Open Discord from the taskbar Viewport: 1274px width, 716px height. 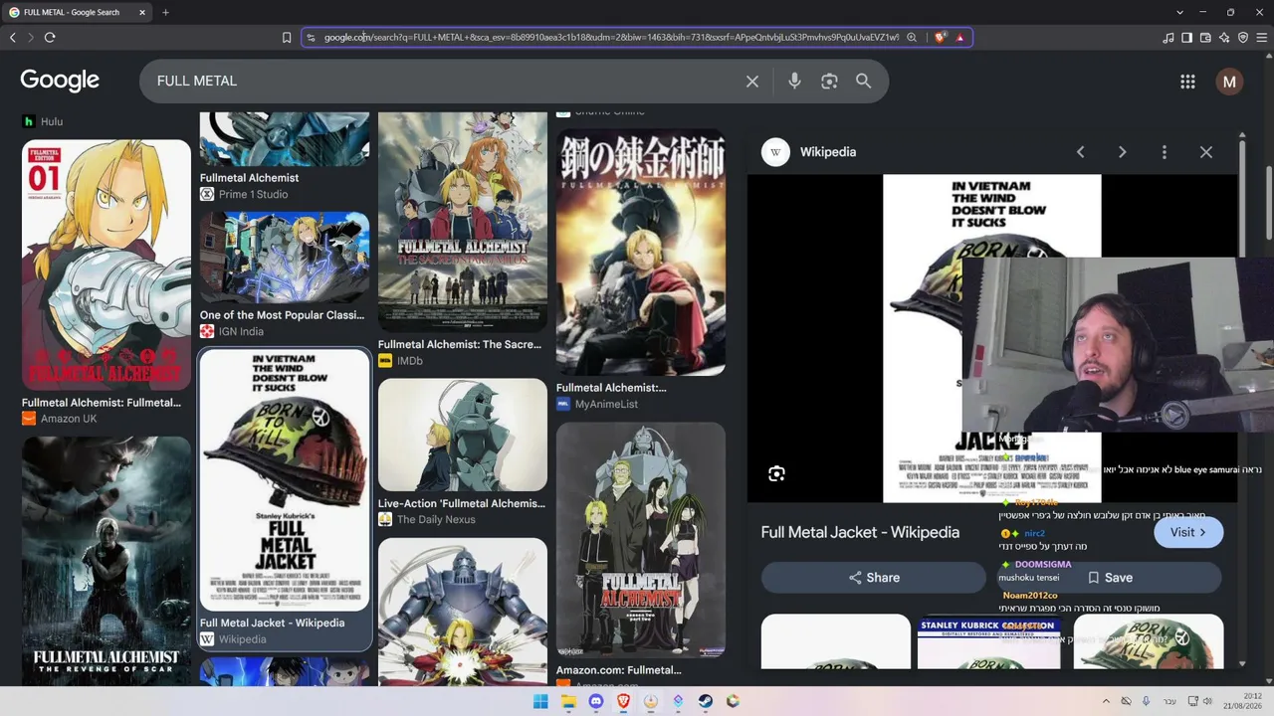point(596,701)
